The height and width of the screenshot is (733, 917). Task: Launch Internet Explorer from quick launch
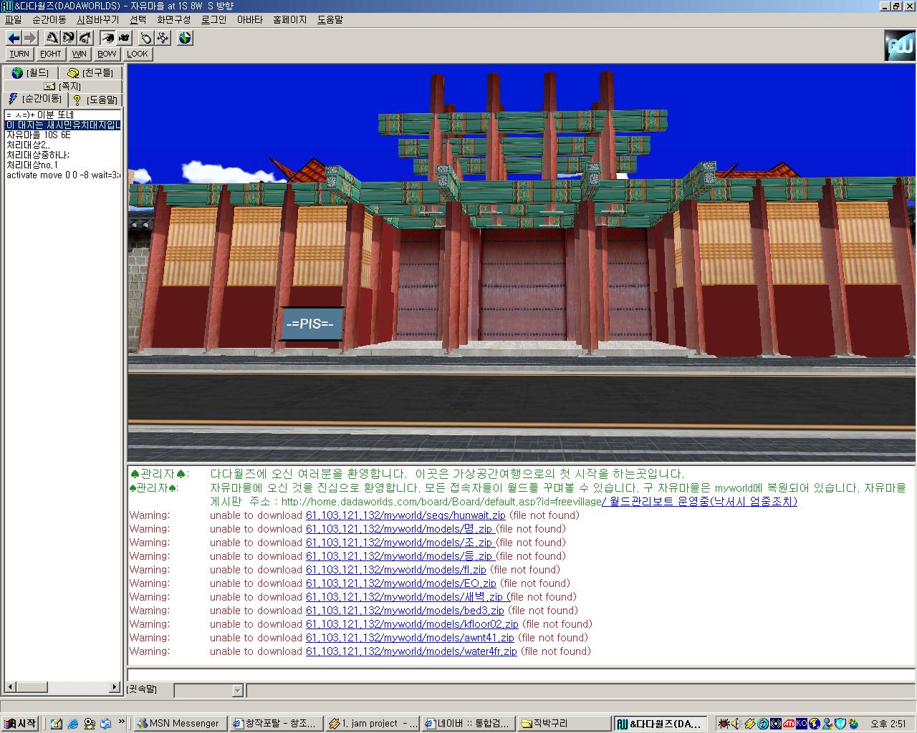coord(72,724)
